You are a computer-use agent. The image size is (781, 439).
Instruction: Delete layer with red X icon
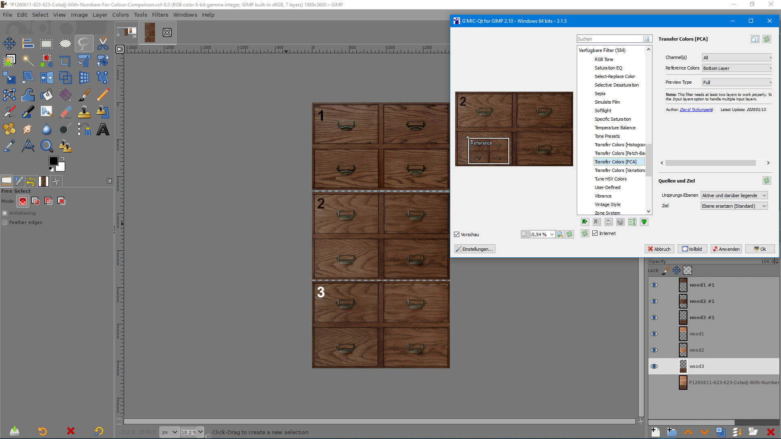pos(770,432)
